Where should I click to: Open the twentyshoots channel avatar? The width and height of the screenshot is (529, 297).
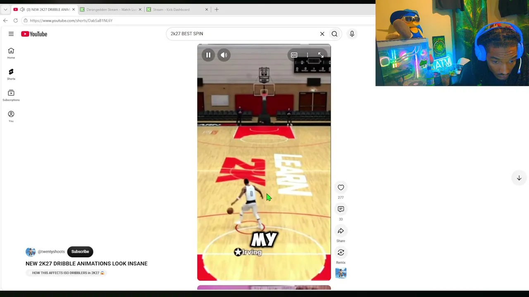[31, 252]
